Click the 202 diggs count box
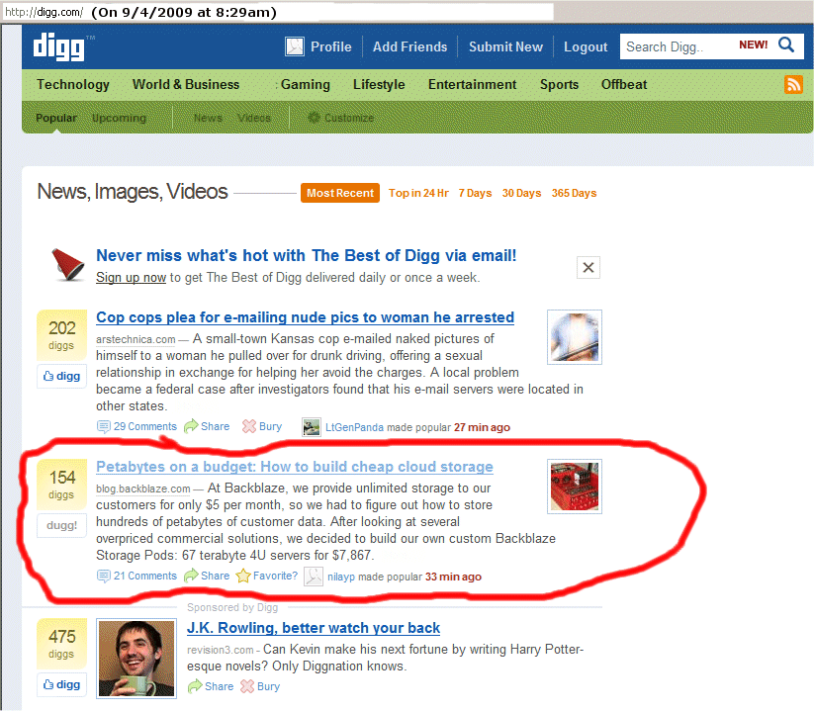Image resolution: width=814 pixels, height=711 pixels. [x=61, y=335]
